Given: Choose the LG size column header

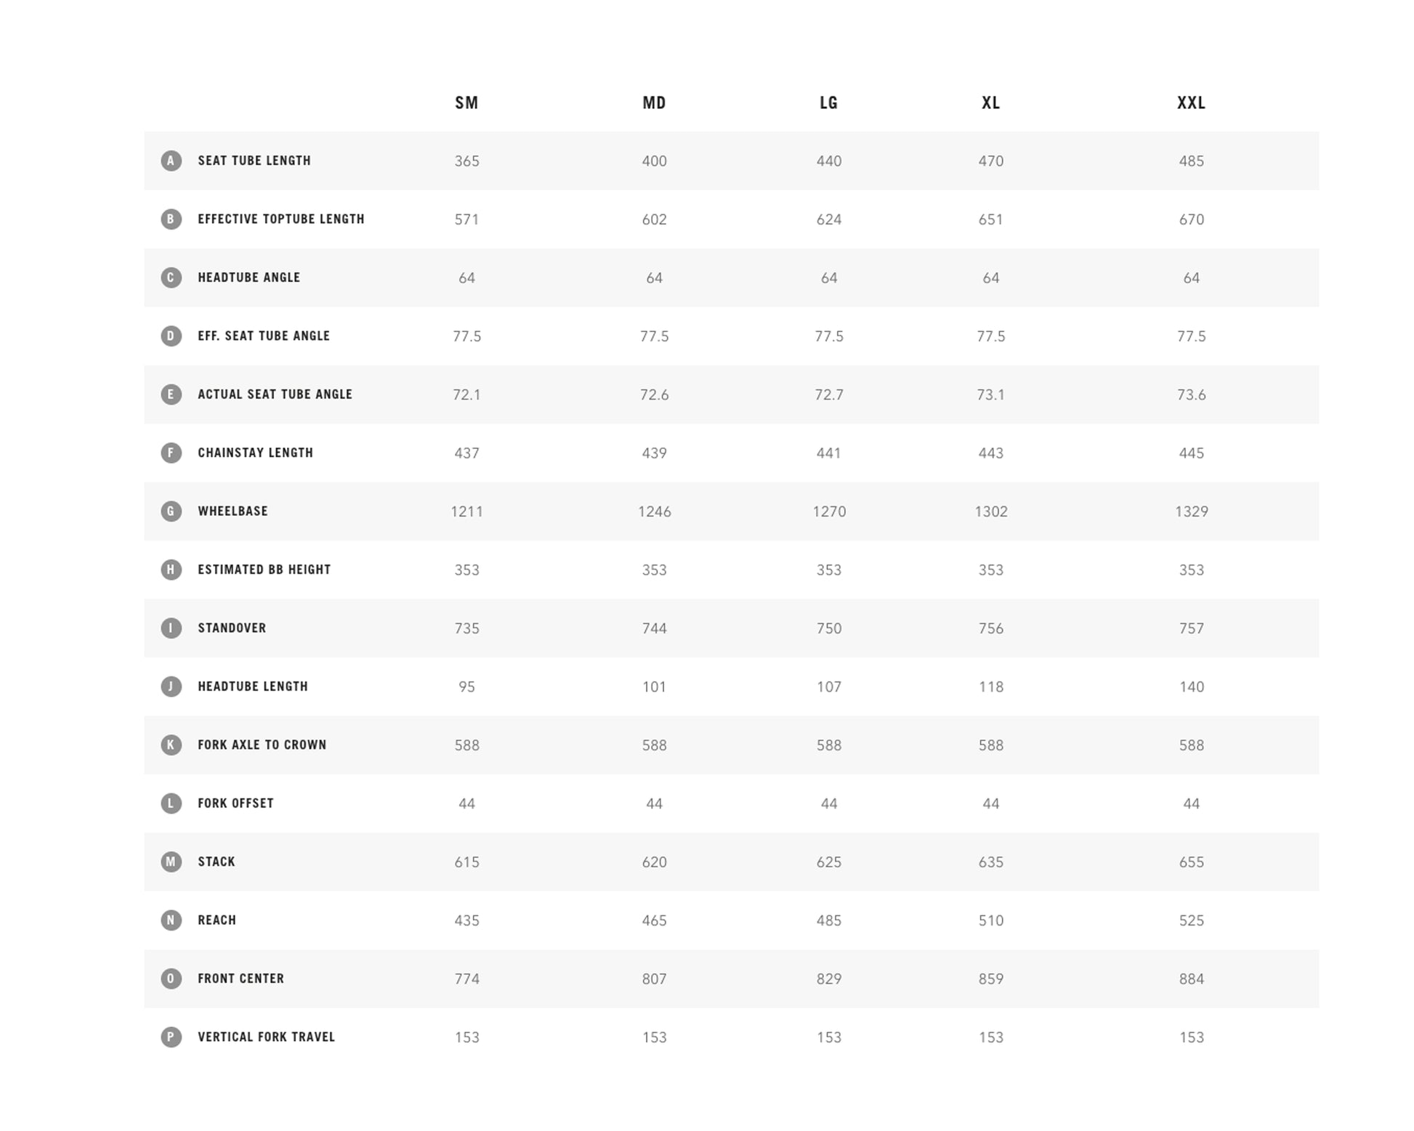Looking at the screenshot, I should pos(828,102).
